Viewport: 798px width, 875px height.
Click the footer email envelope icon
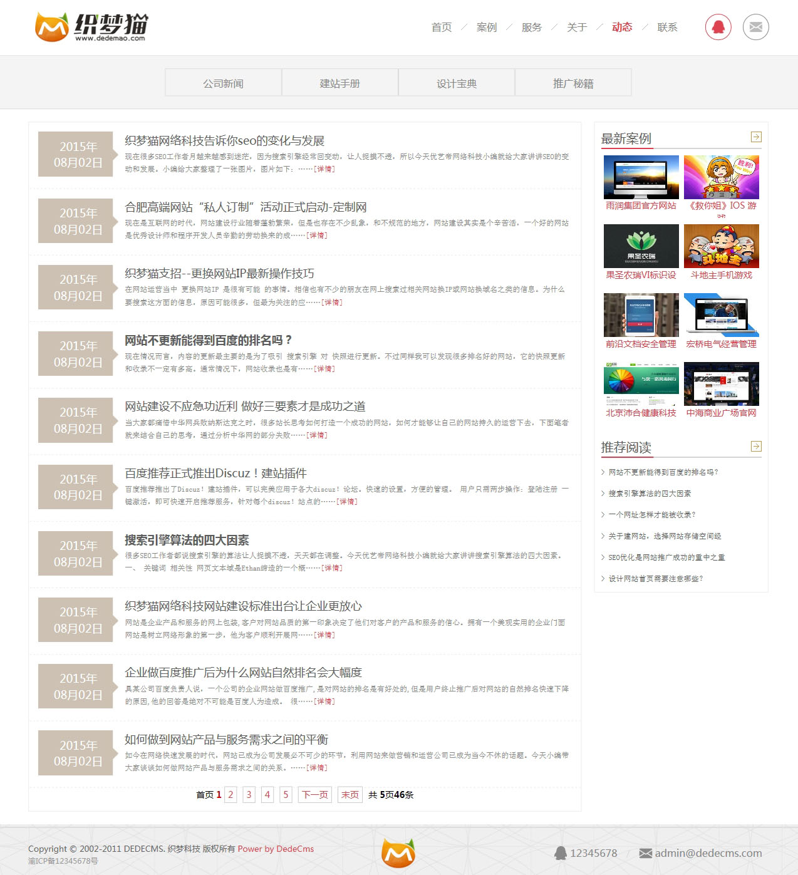tap(645, 853)
